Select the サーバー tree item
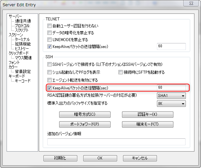Viewport: 201px width, 168px height. (x=15, y=16)
